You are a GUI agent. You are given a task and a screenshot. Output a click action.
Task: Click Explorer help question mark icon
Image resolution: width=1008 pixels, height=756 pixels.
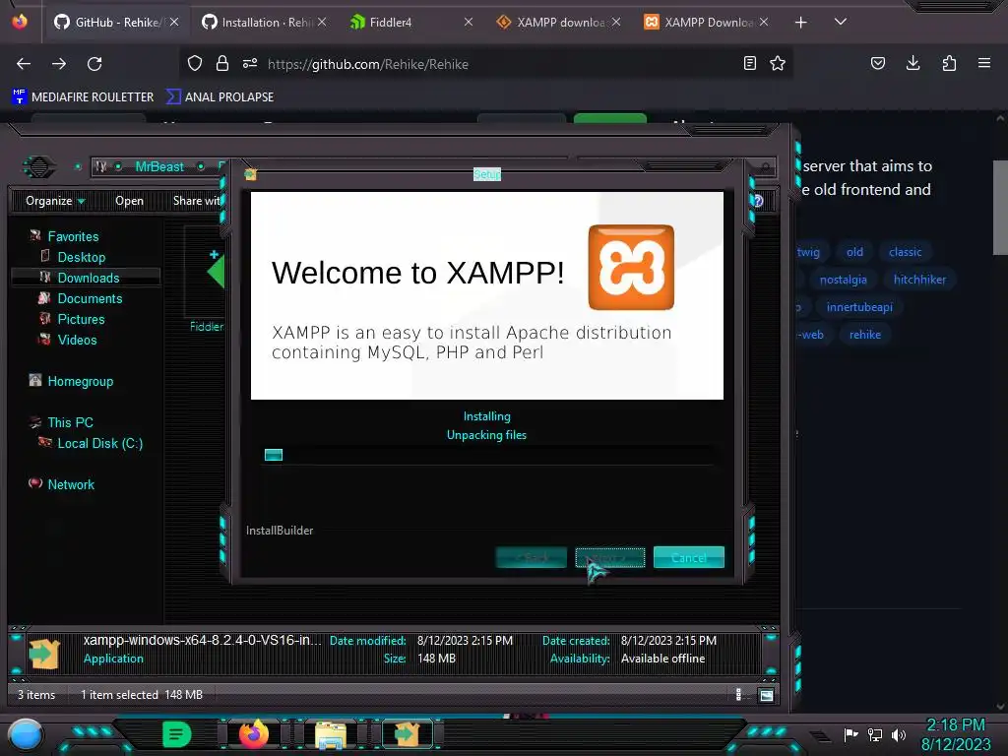[x=758, y=201]
